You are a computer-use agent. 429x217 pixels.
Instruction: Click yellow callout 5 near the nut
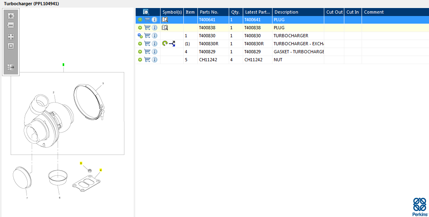point(81,163)
